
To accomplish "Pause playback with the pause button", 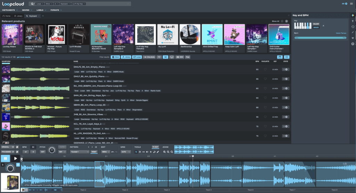I will (x=6, y=159).
